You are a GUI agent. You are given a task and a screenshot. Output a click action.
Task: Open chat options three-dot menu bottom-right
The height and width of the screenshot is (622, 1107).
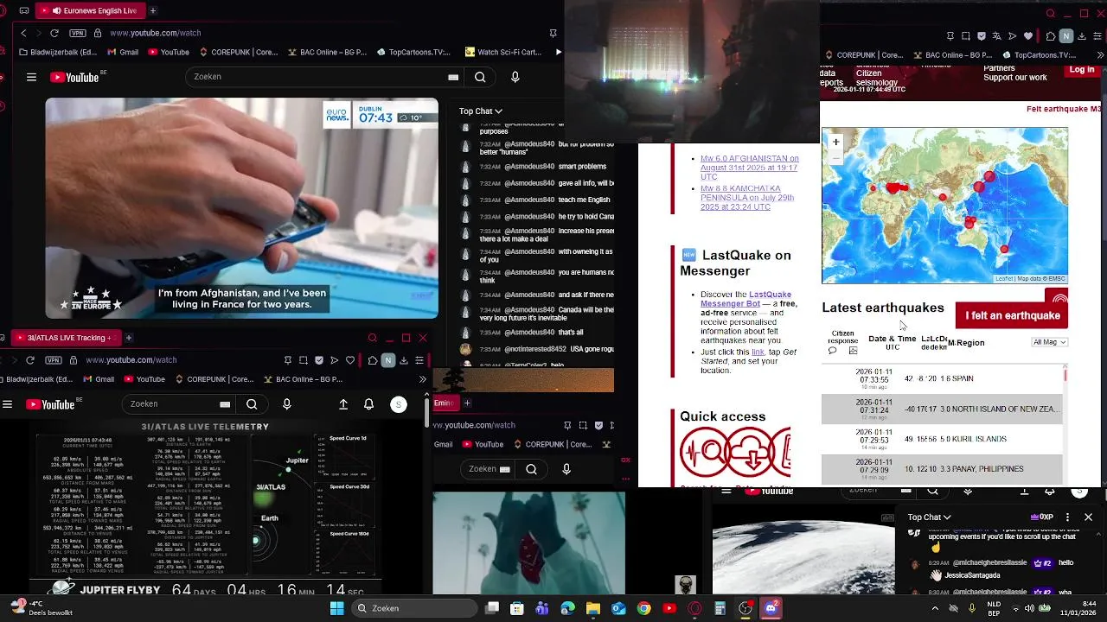pos(1068,517)
